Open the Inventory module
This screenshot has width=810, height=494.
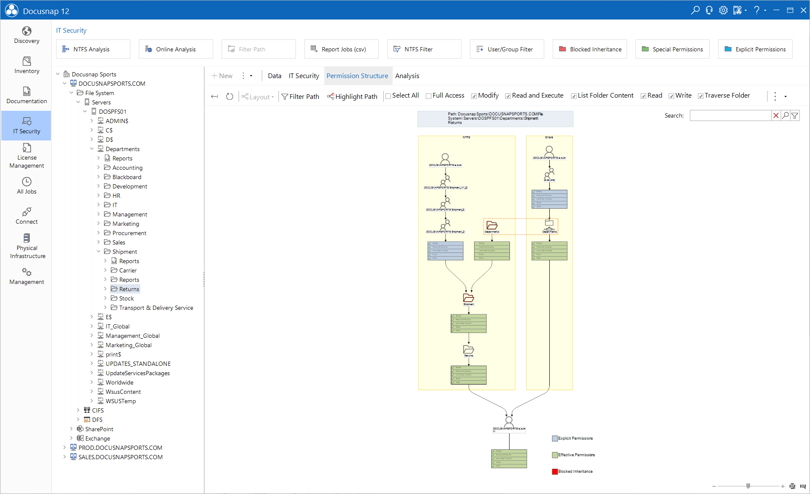(x=26, y=65)
